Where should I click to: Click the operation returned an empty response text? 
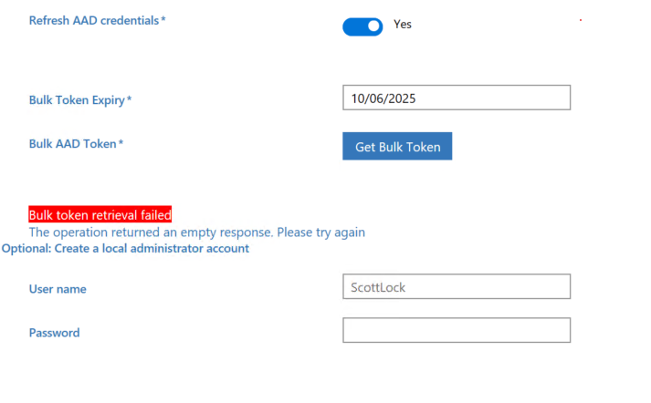pyautogui.click(x=152, y=232)
